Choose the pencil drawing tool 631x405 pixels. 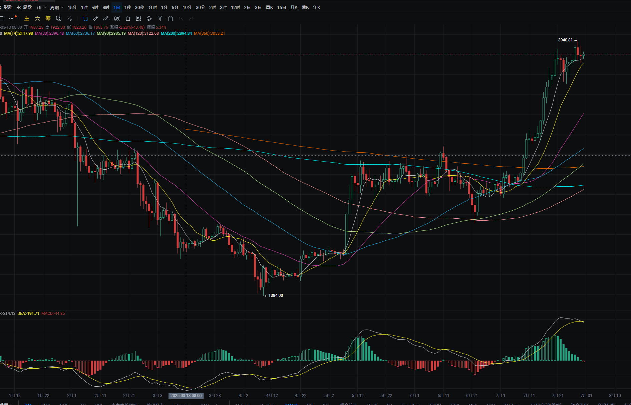(x=106, y=18)
